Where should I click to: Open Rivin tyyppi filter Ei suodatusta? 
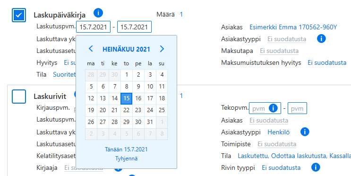281,167
